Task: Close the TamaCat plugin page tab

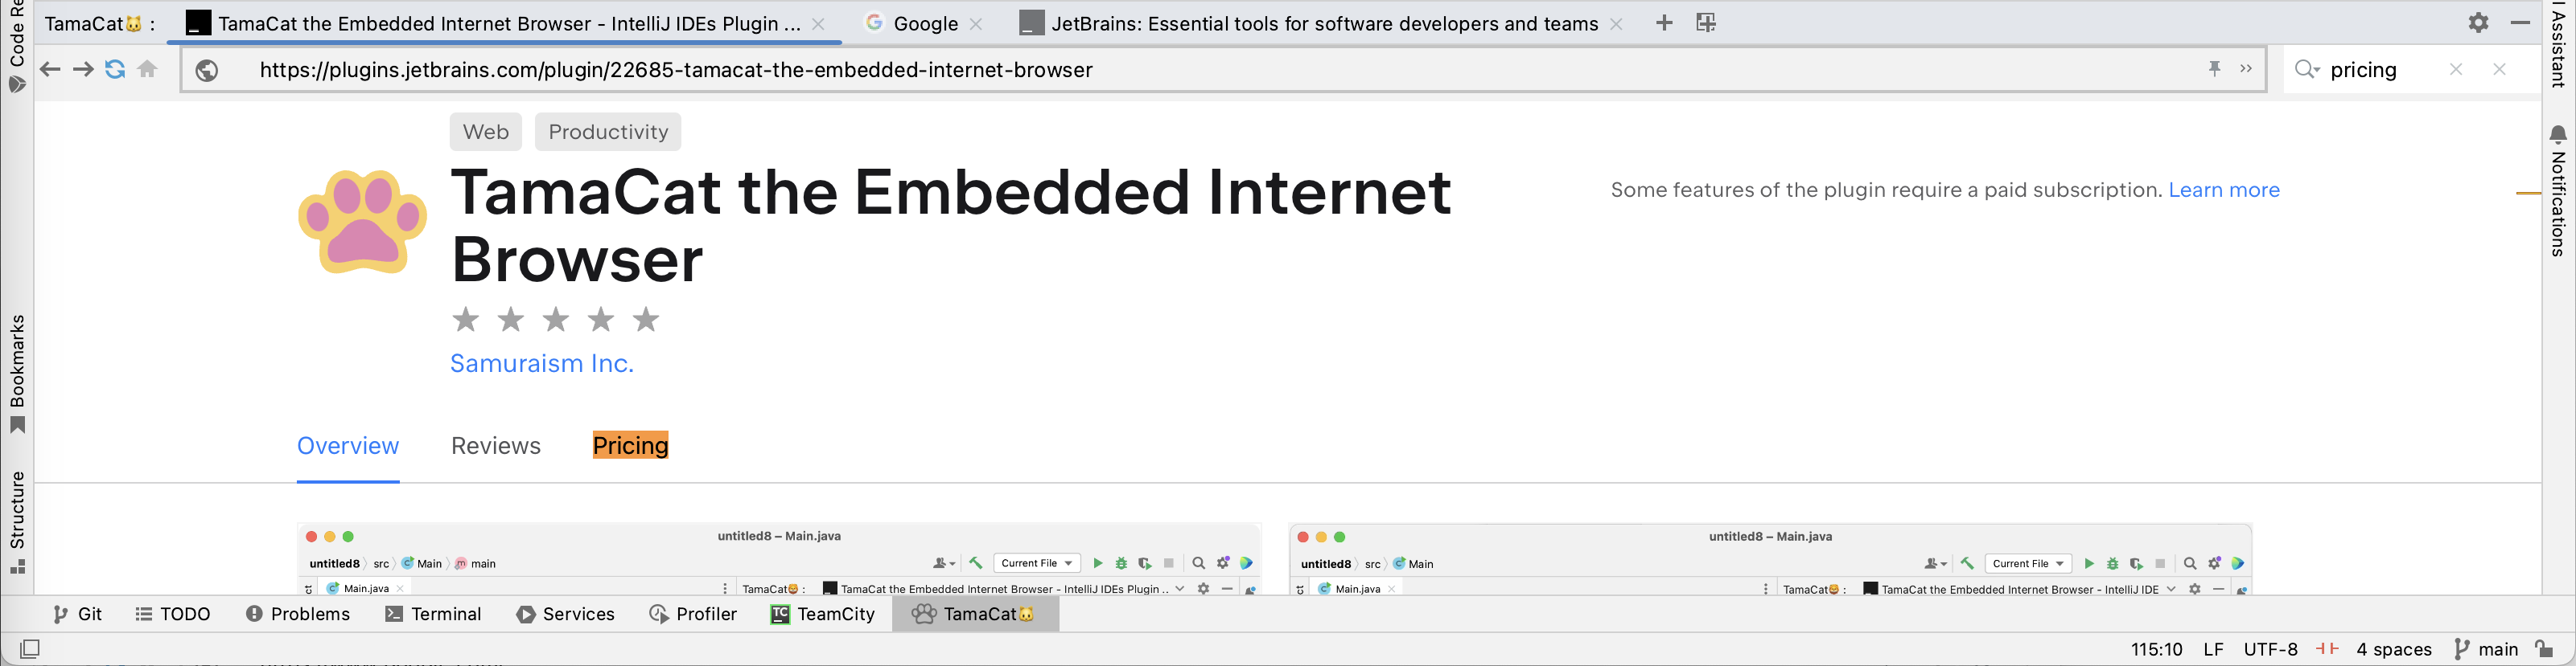Action: (818, 24)
